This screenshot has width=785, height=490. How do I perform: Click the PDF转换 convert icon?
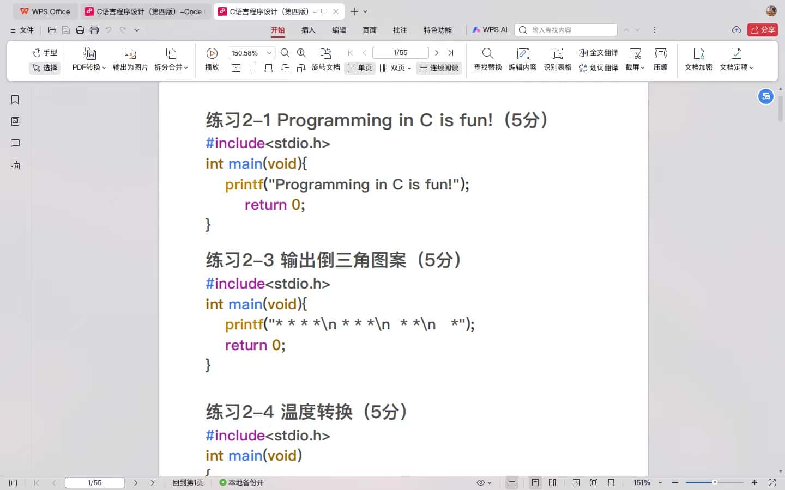coord(89,53)
